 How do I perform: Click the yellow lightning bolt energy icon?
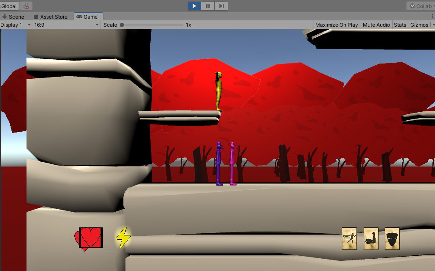click(x=123, y=238)
